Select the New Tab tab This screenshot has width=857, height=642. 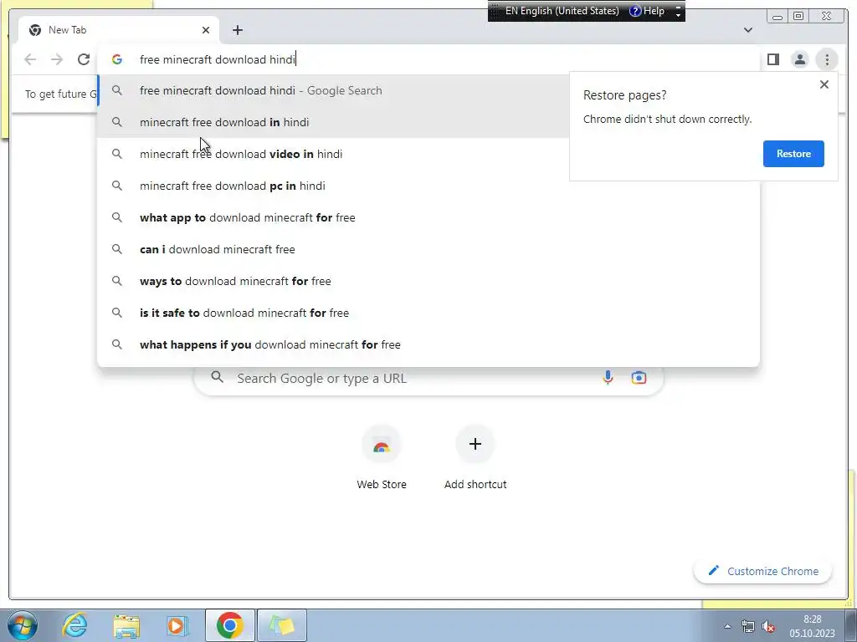[119, 30]
